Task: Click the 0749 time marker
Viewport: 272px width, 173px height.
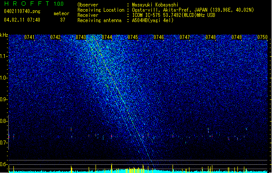Action: tap(237, 37)
